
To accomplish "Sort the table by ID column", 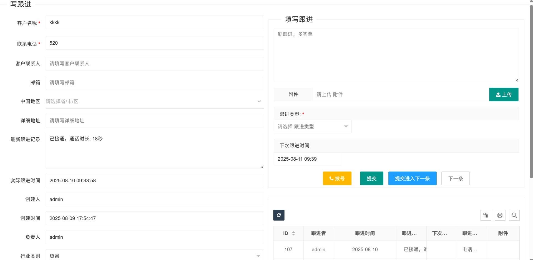I will (x=293, y=233).
